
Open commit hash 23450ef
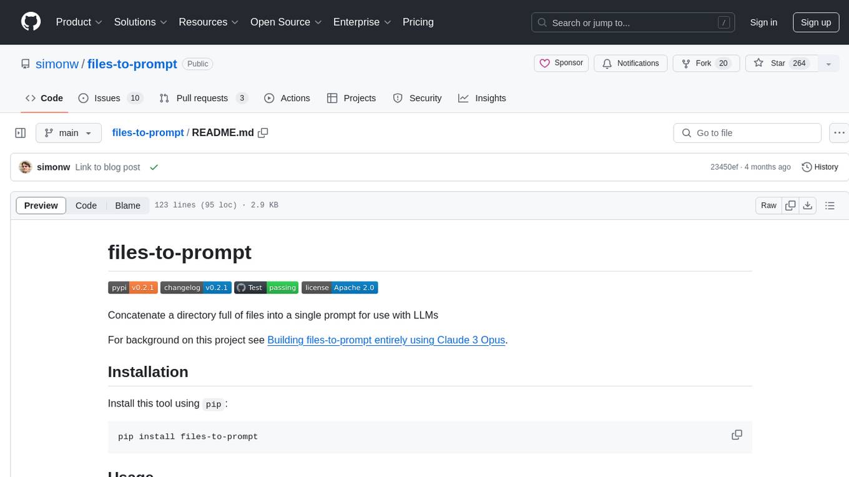click(724, 167)
